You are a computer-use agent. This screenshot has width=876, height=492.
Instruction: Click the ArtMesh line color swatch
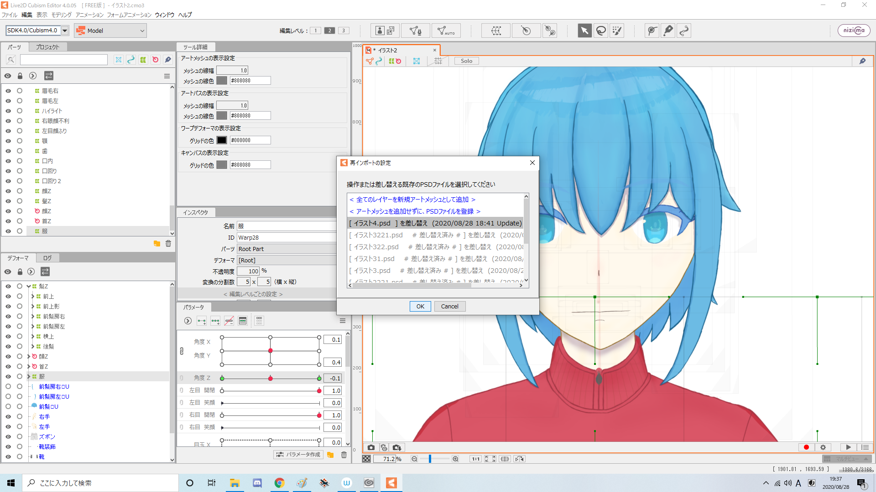222,81
